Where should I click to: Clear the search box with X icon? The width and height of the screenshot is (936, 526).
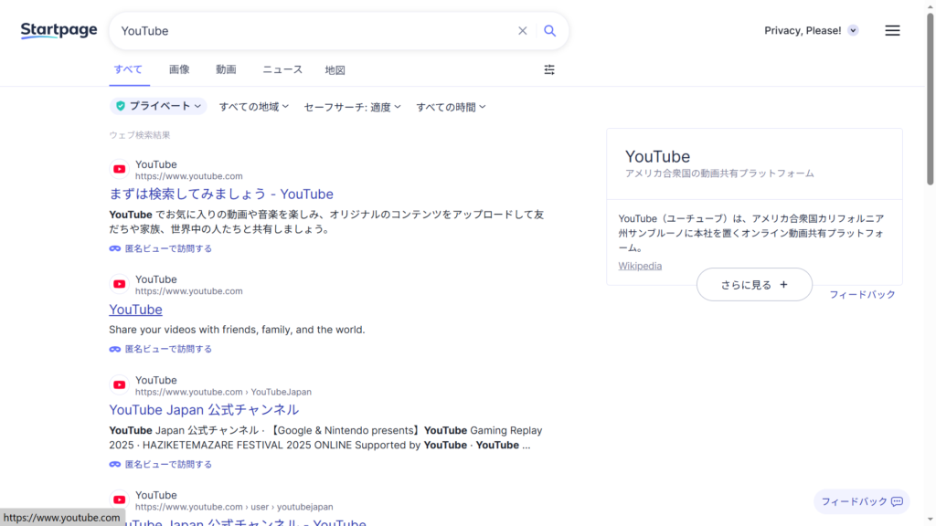click(523, 31)
